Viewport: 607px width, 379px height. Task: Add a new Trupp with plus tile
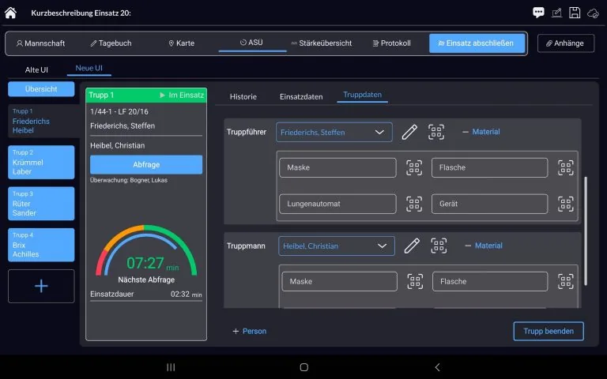pos(41,286)
